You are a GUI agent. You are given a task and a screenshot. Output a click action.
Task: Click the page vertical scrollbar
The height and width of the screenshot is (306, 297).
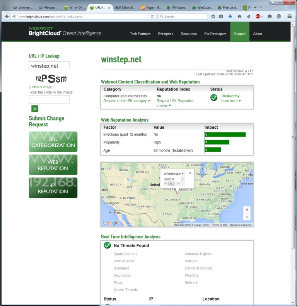(x=292, y=138)
